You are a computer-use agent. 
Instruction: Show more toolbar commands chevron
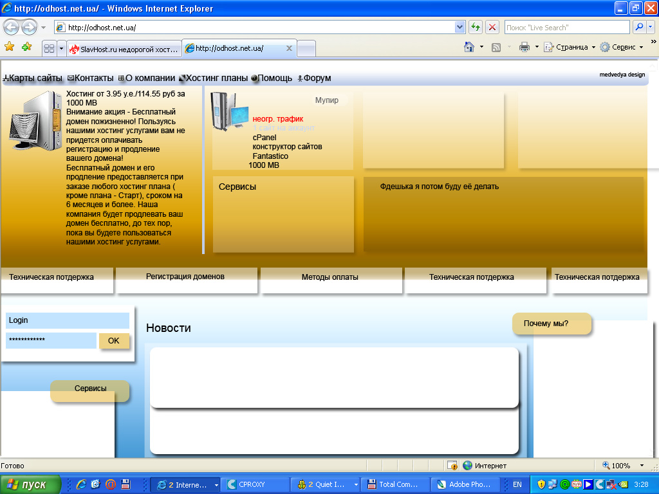point(654,41)
